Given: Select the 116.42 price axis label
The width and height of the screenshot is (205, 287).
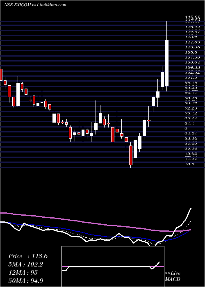Looking at the screenshot, I should coord(192,27).
